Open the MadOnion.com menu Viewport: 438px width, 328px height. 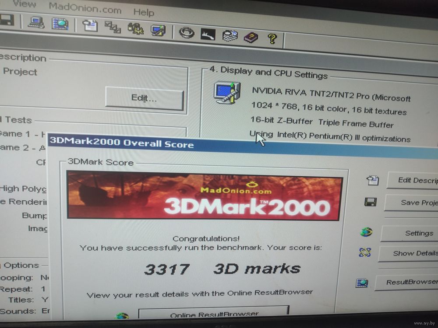click(x=85, y=9)
